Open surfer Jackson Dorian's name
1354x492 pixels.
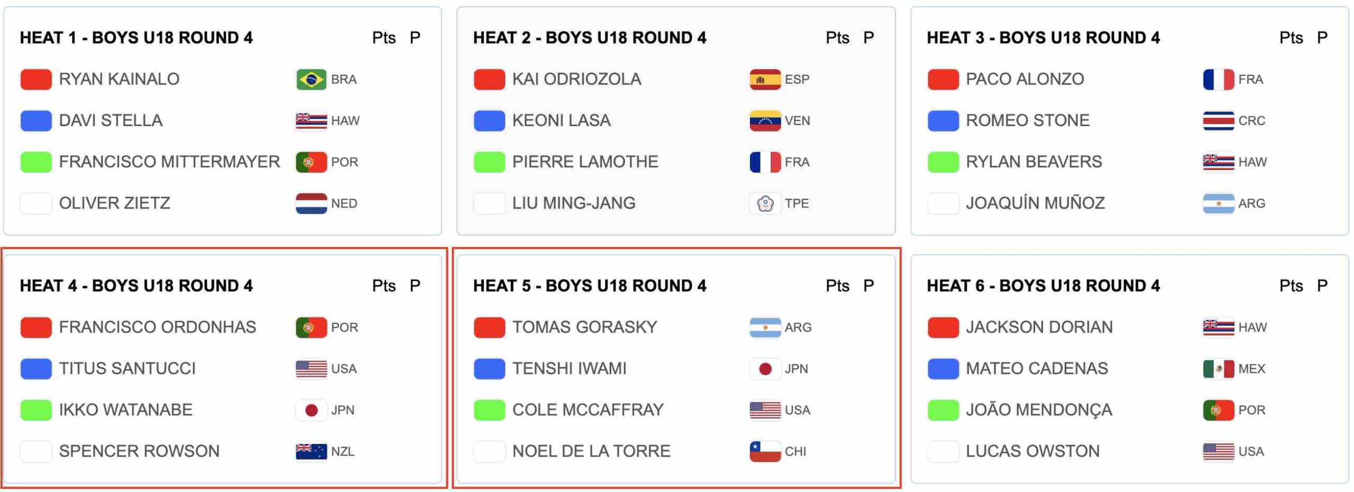[x=1039, y=327]
